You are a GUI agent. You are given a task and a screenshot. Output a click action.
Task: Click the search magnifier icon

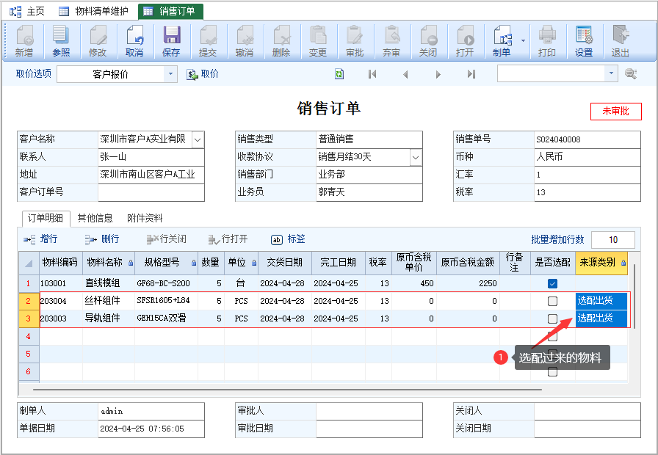(631, 74)
